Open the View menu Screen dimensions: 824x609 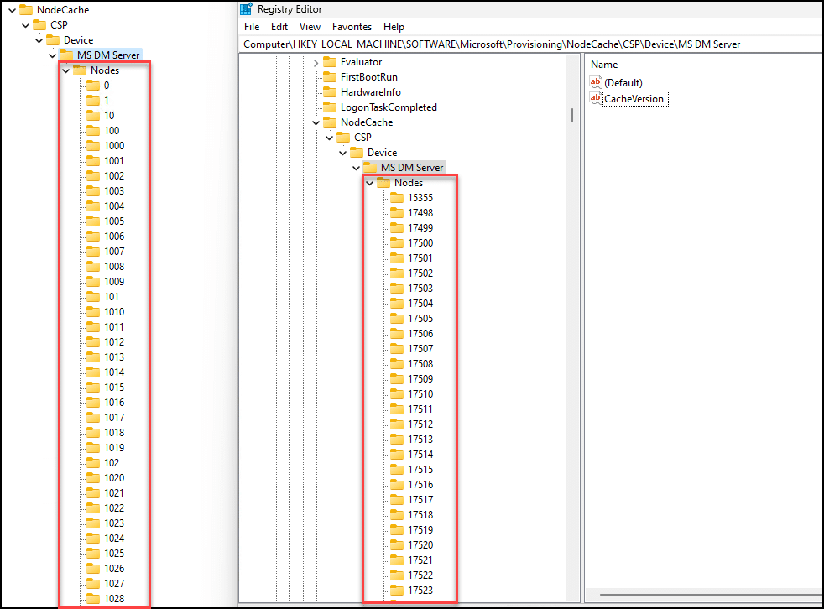310,27
